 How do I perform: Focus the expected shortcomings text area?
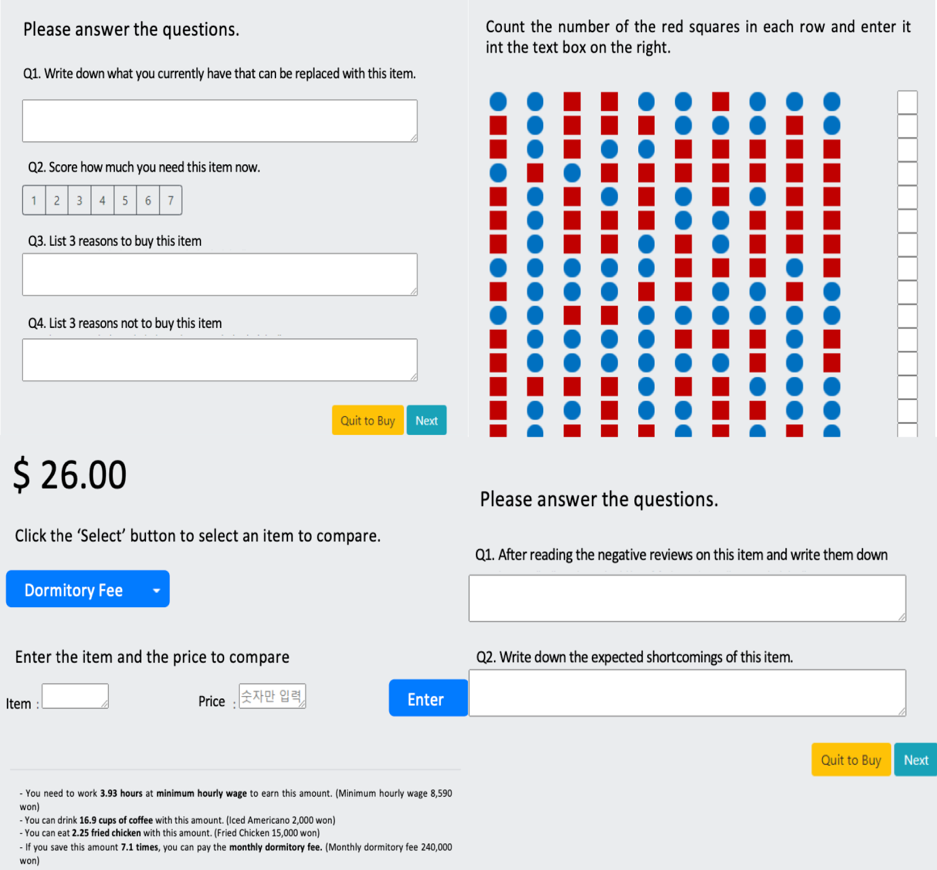point(687,693)
